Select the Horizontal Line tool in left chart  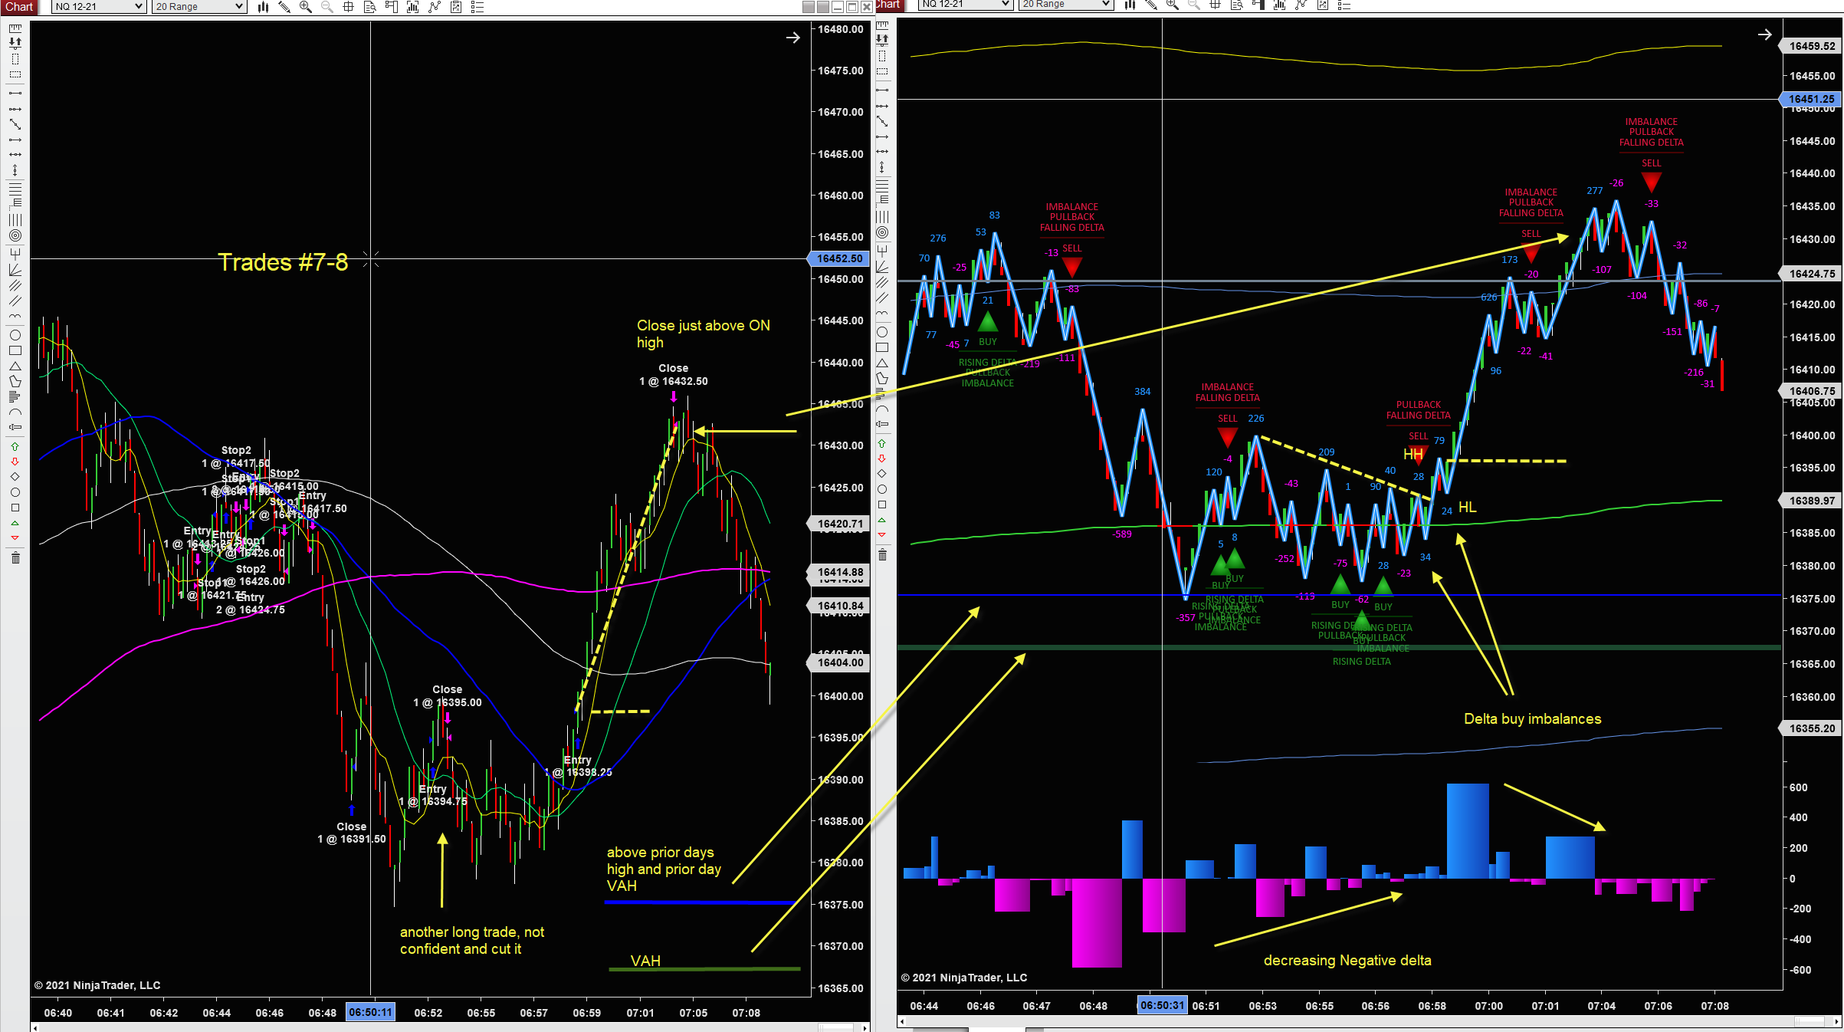point(15,154)
